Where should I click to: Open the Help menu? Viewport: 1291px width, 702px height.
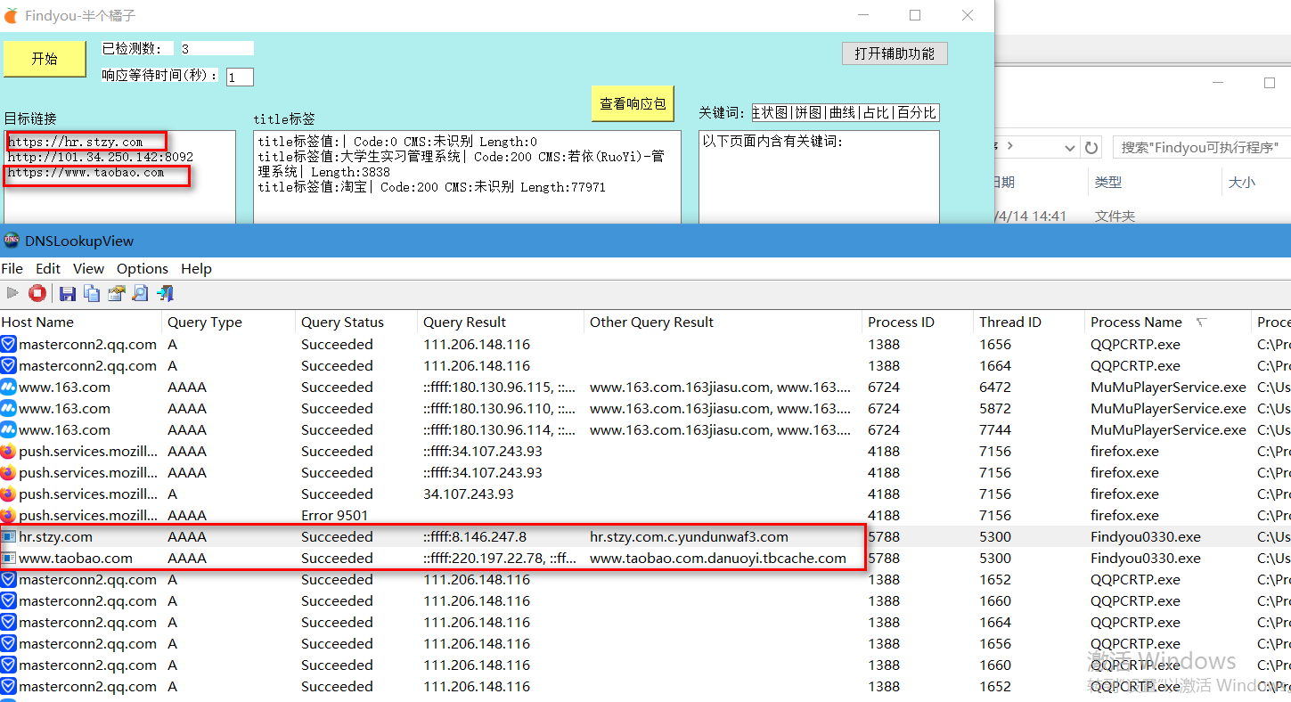coord(196,268)
